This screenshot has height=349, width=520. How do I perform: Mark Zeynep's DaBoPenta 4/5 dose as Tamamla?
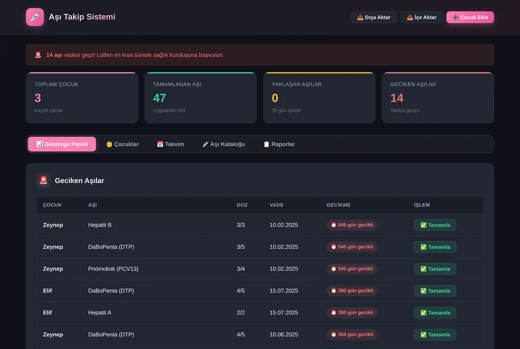[x=435, y=335]
